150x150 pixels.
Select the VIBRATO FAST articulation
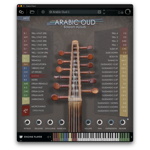[x=38, y=68]
